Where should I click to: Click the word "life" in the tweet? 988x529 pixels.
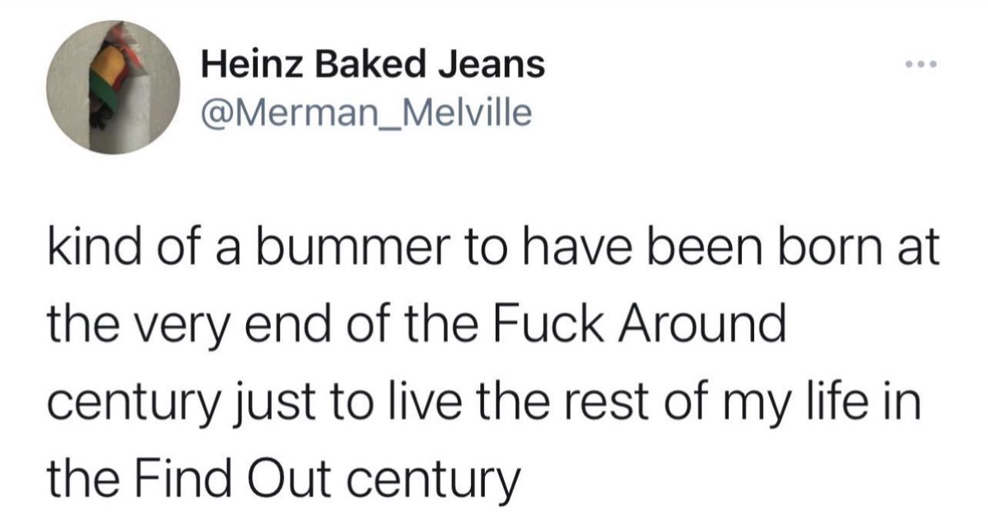(x=846, y=402)
